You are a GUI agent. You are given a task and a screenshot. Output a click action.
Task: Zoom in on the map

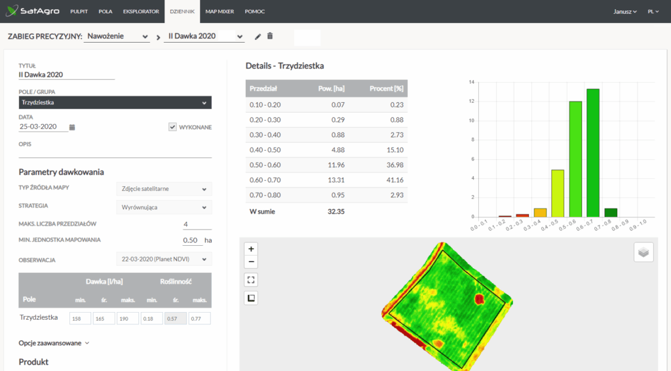click(252, 249)
